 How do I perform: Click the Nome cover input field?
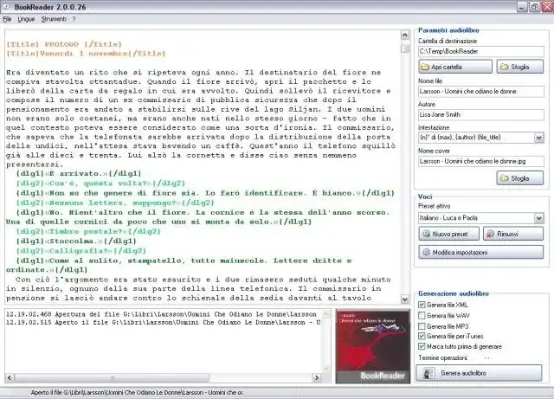(x=481, y=162)
